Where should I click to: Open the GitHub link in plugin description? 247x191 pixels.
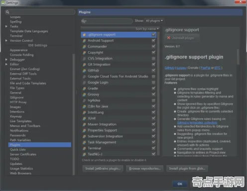[x=169, y=68]
